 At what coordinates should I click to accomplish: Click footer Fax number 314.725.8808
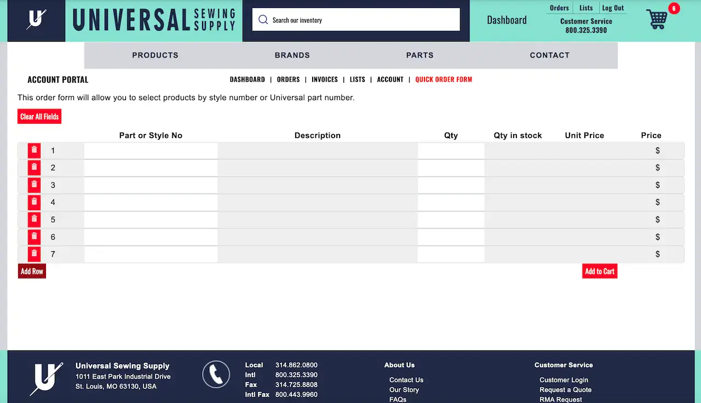[x=296, y=385]
